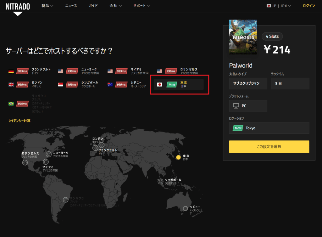Click the 4 Slots badge

pos(272,37)
